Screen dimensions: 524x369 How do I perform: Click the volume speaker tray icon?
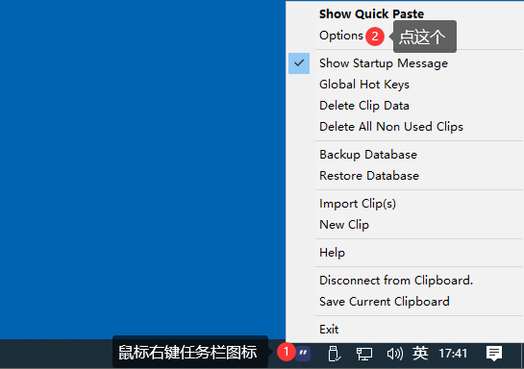click(394, 354)
